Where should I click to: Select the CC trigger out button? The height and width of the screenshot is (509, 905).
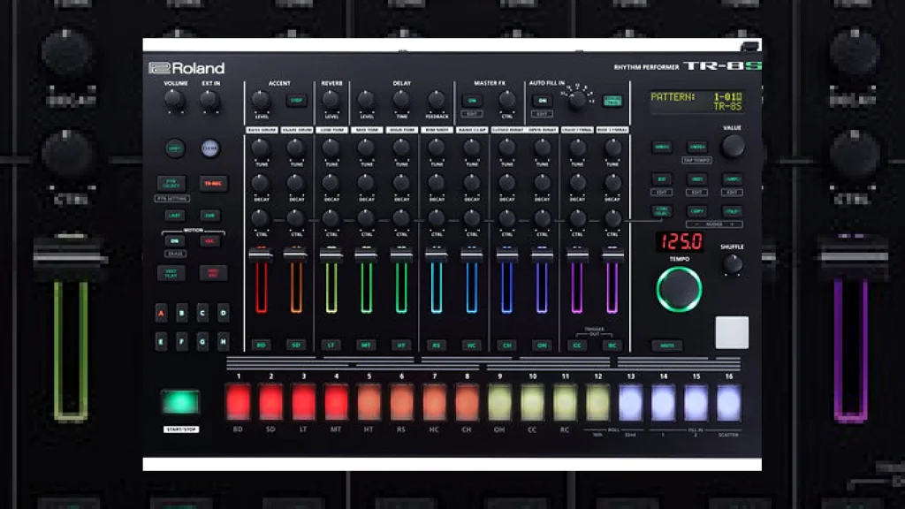[577, 346]
